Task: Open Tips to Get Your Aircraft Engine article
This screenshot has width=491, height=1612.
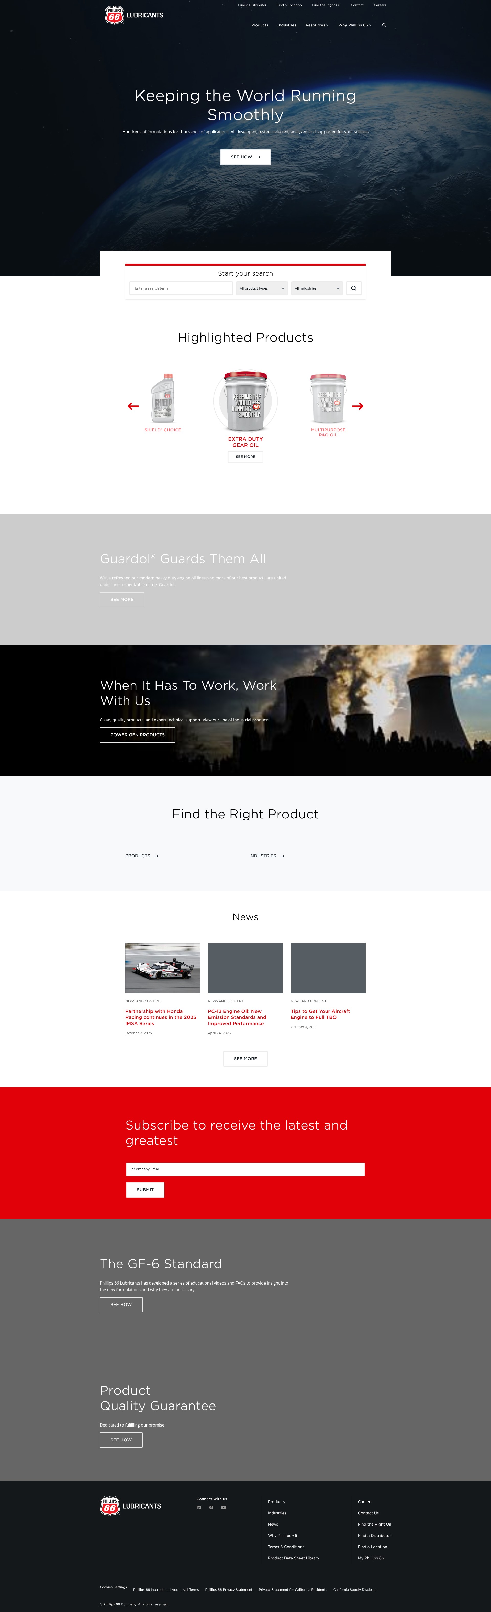Action: [x=320, y=1014]
